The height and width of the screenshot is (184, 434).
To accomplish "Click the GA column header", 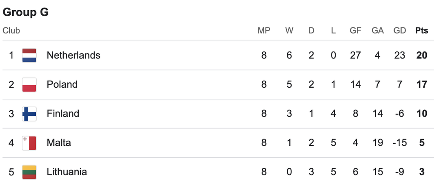I will pos(377,31).
